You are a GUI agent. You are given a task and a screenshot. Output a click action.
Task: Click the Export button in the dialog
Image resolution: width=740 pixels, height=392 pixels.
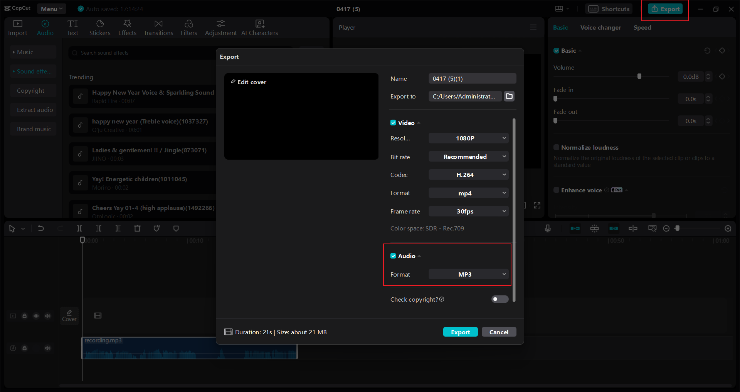pos(460,332)
